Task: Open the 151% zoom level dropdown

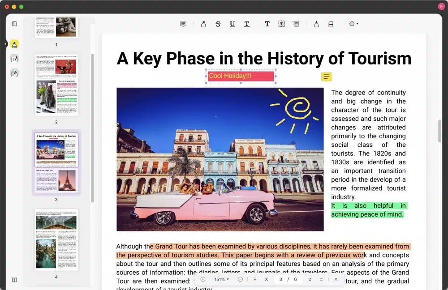Action: click(220, 279)
